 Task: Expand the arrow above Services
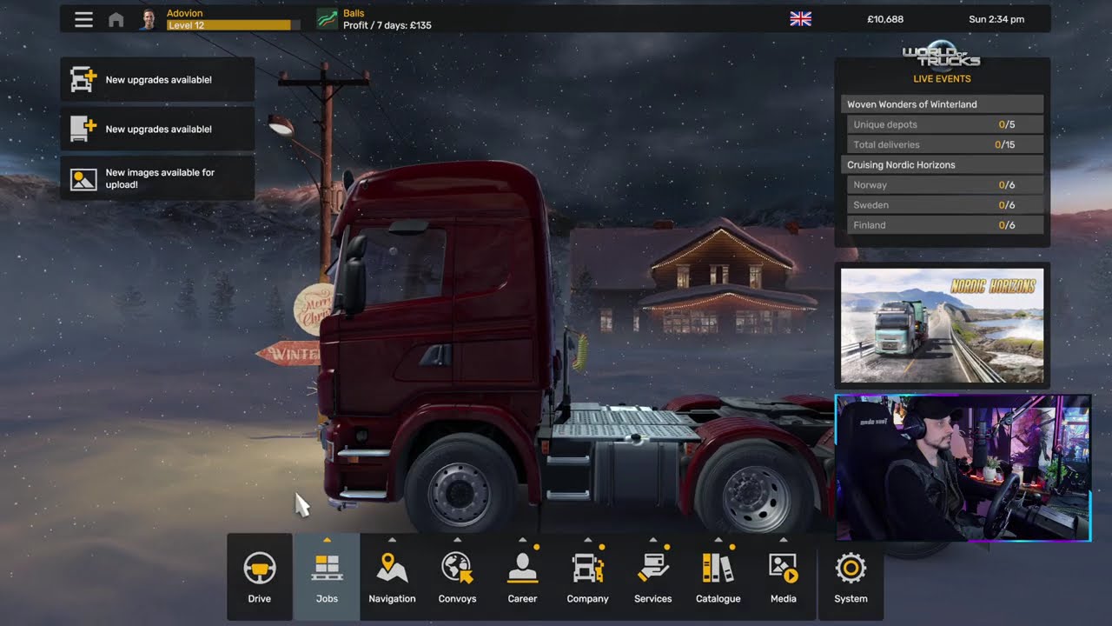coord(652,540)
